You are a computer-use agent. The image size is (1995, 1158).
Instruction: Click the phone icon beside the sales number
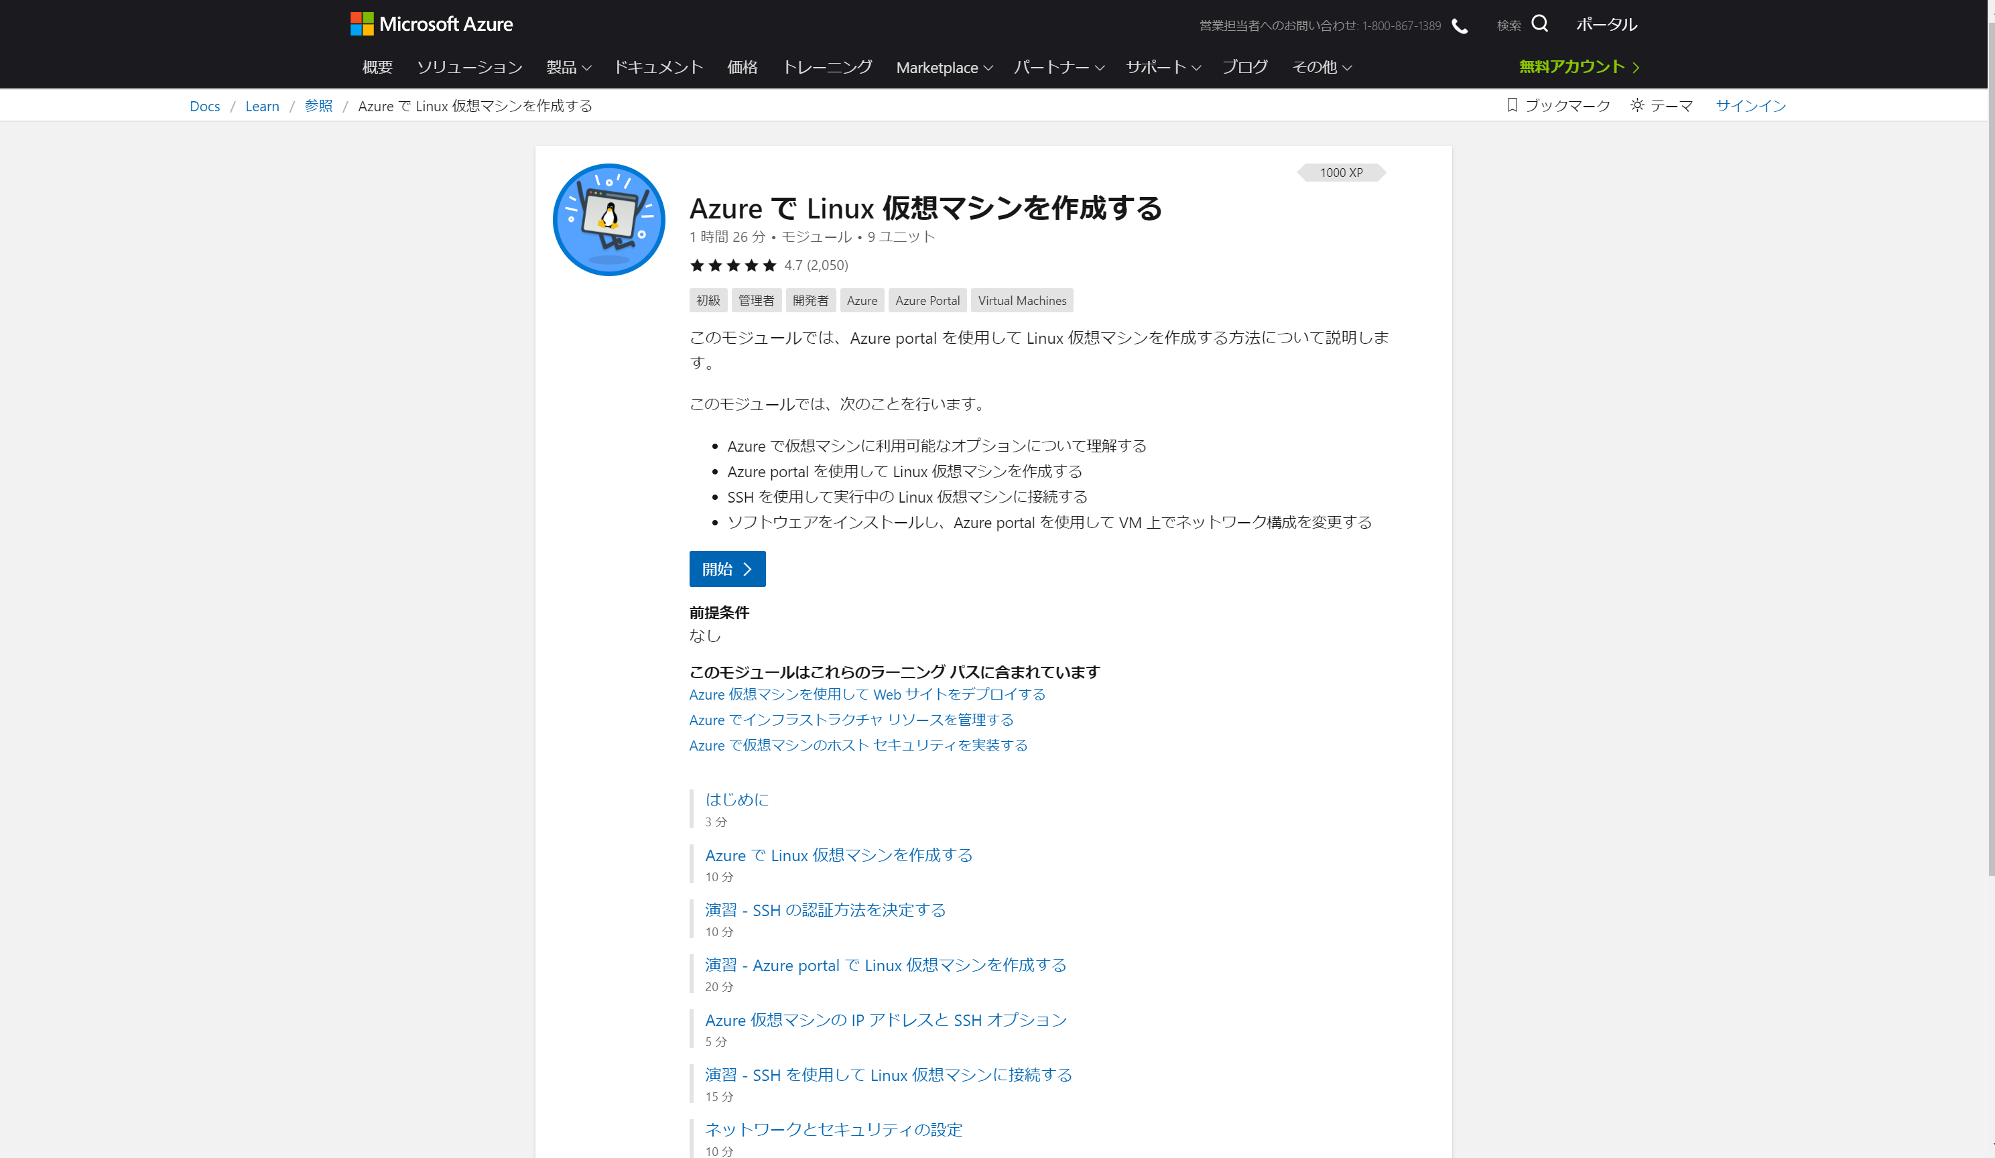pos(1460,26)
